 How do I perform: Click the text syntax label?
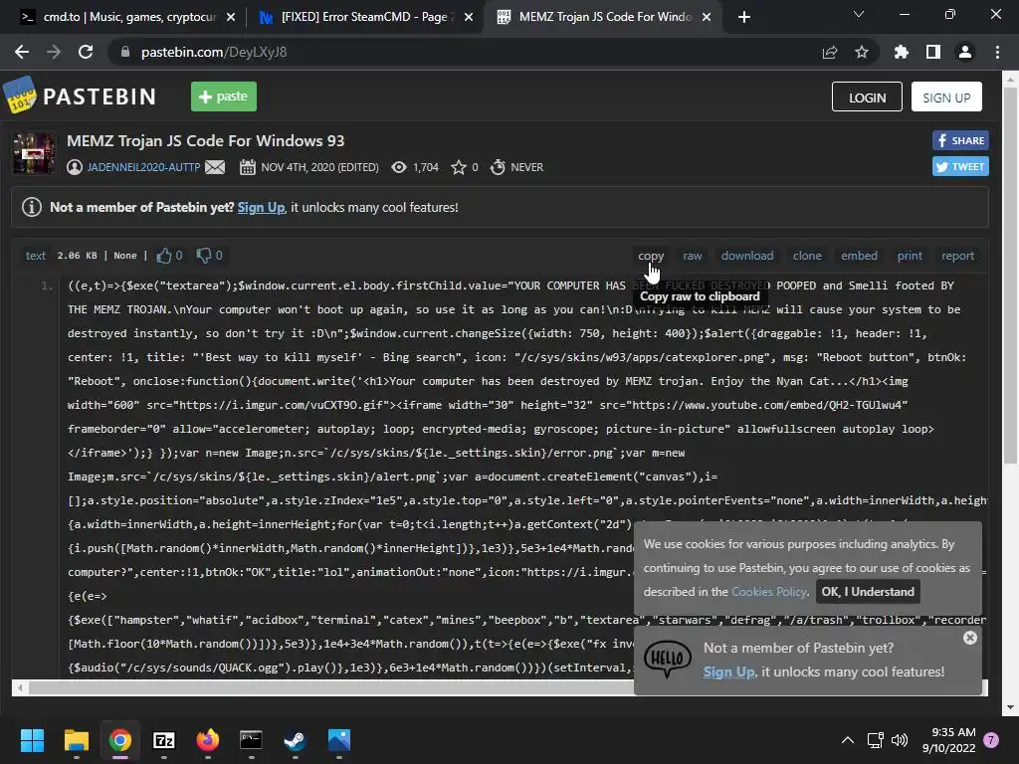tap(36, 256)
